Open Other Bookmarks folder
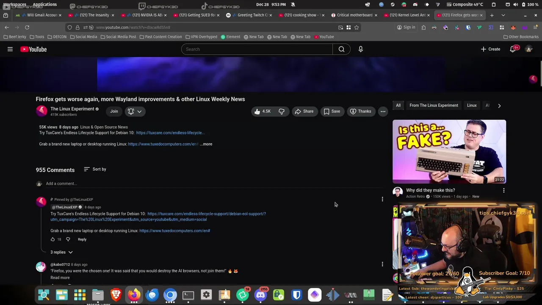Image resolution: width=542 pixels, height=305 pixels. pyautogui.click(x=521, y=37)
